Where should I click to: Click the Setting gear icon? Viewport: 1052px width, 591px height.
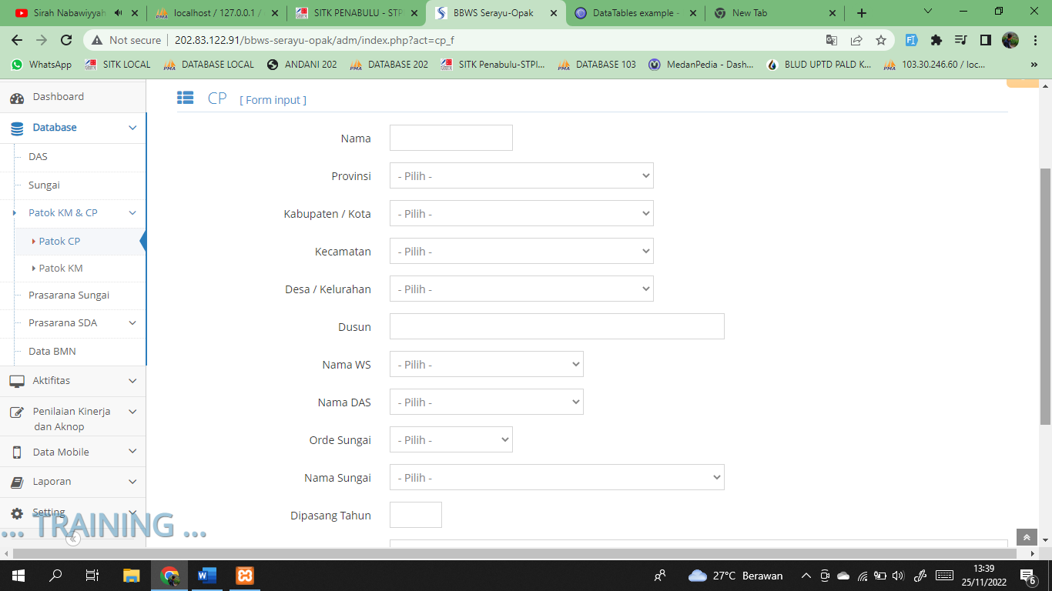[x=17, y=513]
